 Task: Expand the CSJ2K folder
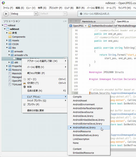pyautogui.click(x=7, y=44)
